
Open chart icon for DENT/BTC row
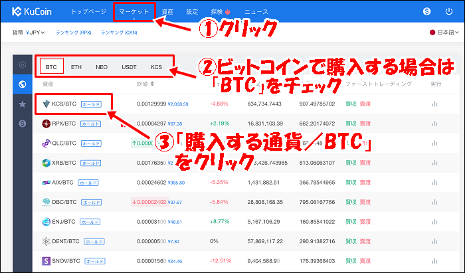coord(434,241)
